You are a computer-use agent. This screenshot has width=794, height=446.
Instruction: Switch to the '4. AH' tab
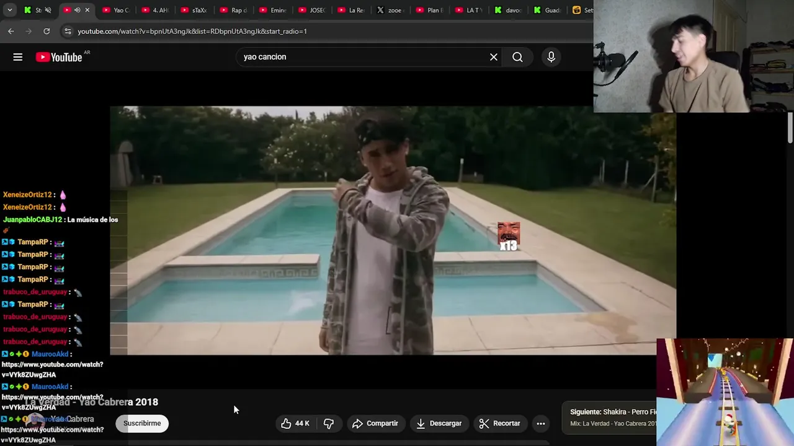pos(155,10)
